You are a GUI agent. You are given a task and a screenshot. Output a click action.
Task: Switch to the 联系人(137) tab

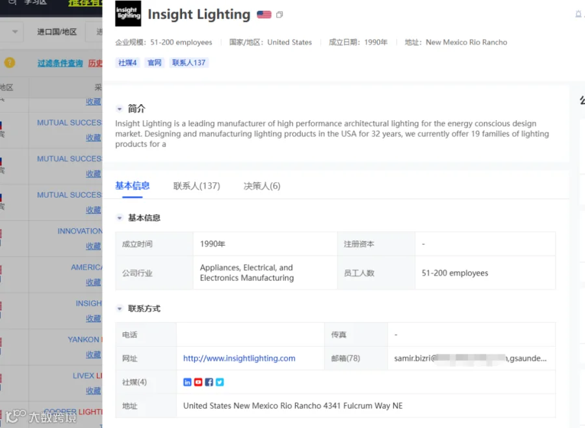[x=196, y=185]
